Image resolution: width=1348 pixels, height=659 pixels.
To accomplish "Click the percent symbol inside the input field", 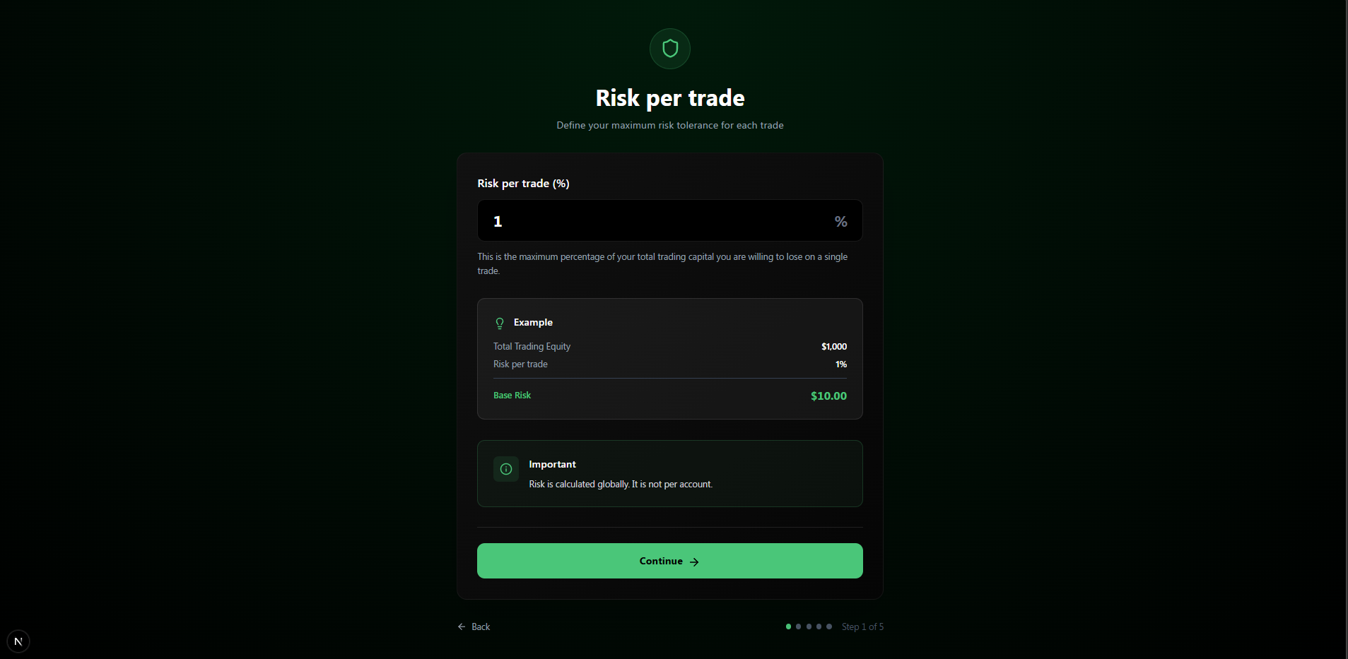I will (x=840, y=221).
